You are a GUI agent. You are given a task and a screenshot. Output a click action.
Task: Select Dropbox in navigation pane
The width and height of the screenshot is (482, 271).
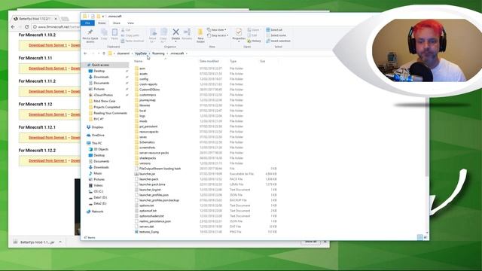(x=95, y=127)
